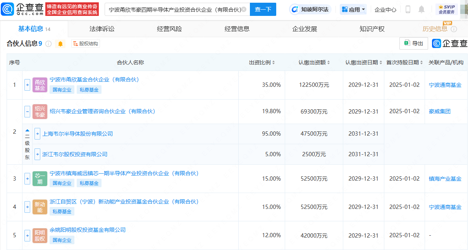Switch to 企业发展 tab
Image resolution: width=468 pixels, height=250 pixels.
pos(305,29)
